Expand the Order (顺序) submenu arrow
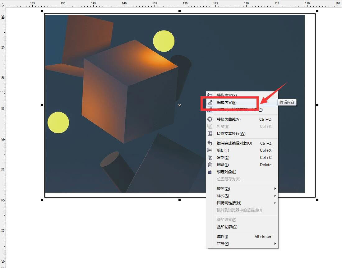342x268 pixels. point(275,189)
